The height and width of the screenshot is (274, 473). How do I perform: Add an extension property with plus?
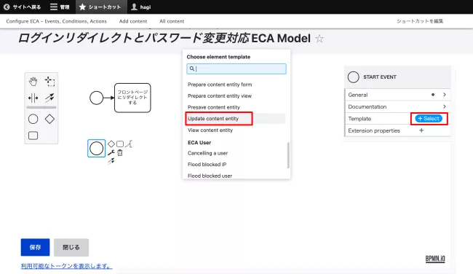pyautogui.click(x=421, y=130)
